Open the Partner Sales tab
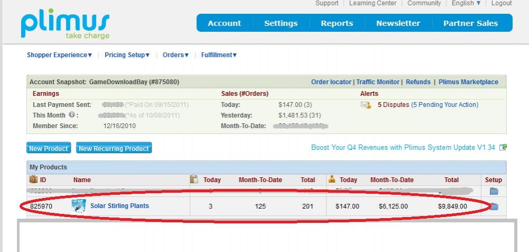The image size is (529, 252). coord(471,23)
